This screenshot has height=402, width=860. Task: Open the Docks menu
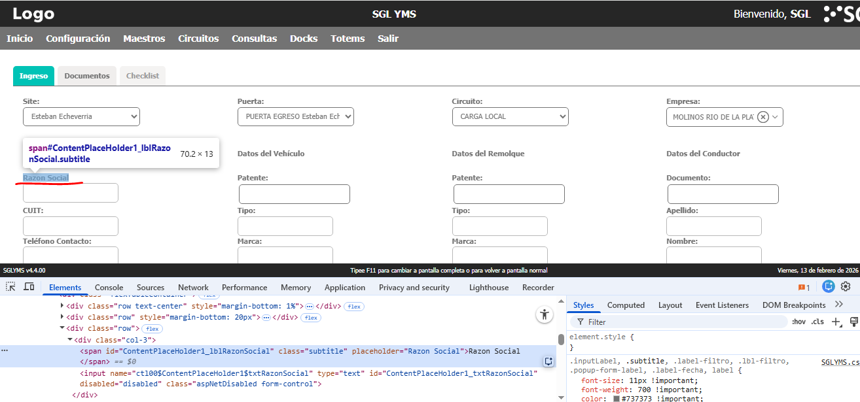pos(304,39)
